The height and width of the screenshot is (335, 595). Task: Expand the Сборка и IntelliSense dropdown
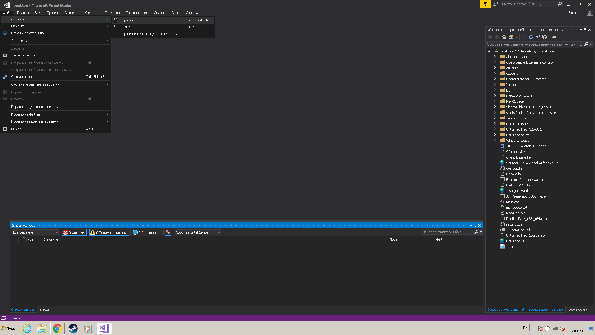pos(219,232)
